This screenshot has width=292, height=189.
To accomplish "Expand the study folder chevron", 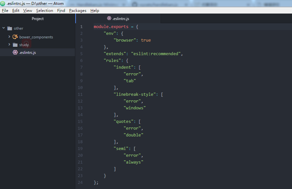I will coord(9,45).
